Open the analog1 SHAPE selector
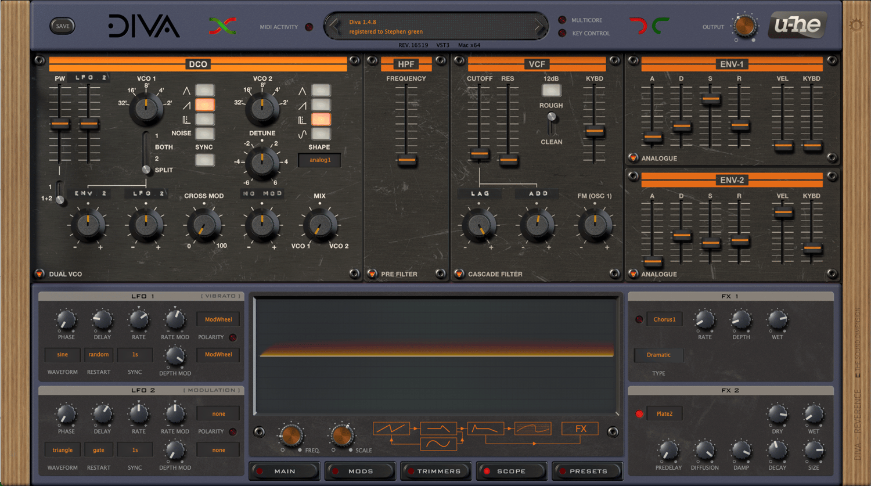This screenshot has width=871, height=486. tap(319, 160)
